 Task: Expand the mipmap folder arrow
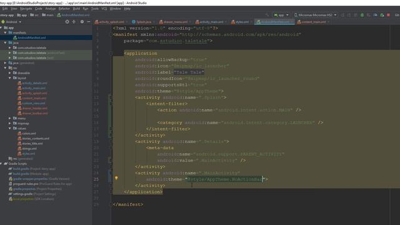10,123
